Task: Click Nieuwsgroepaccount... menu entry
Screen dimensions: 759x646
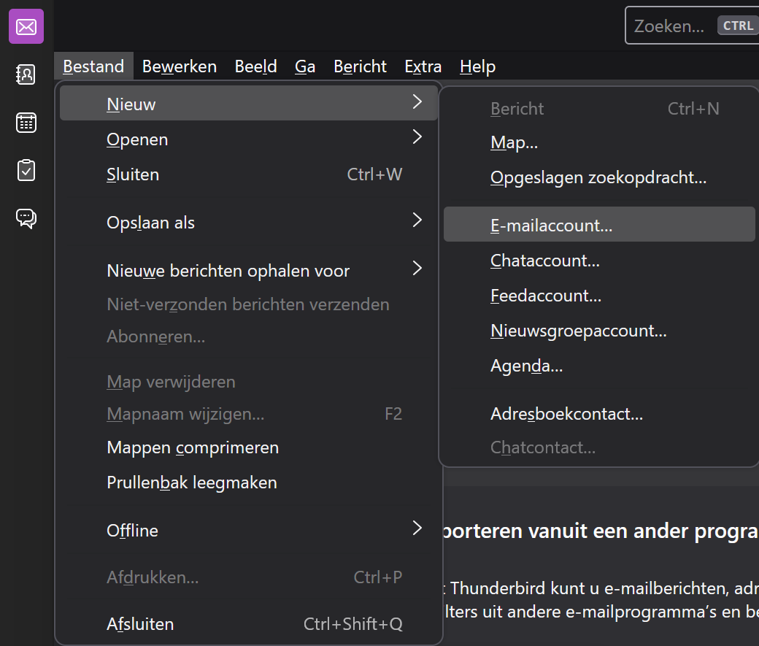Action: (x=578, y=331)
